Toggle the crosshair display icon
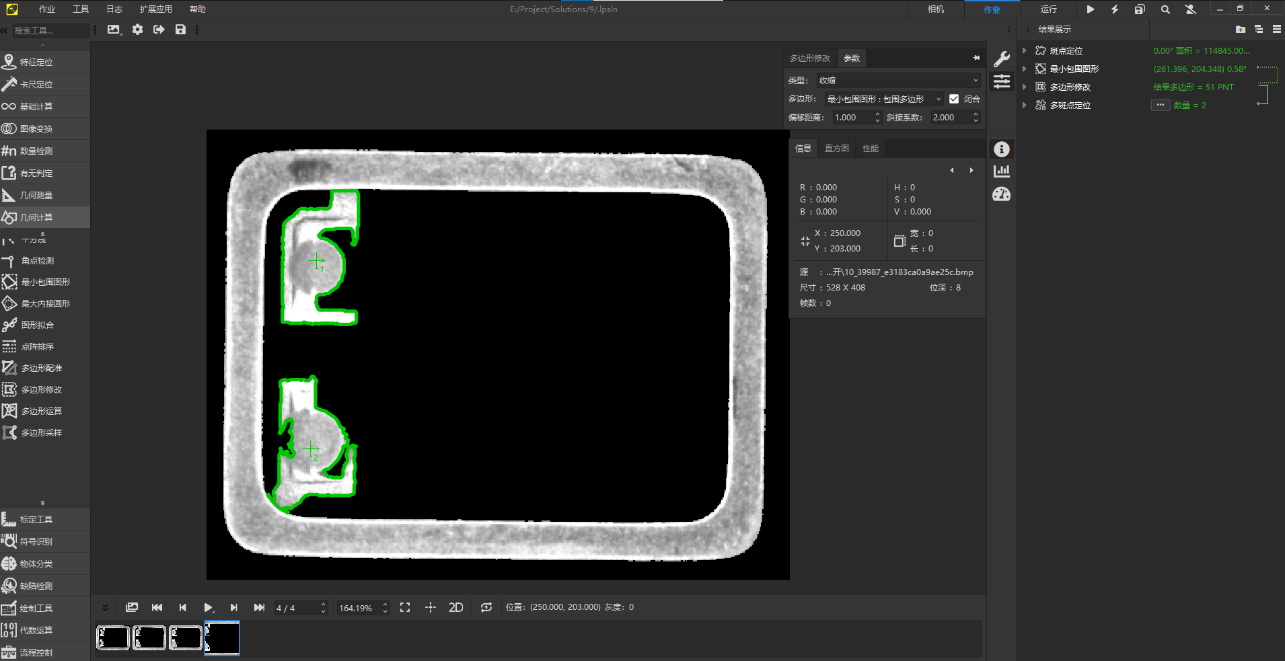Viewport: 1285px width, 661px height. [x=431, y=607]
